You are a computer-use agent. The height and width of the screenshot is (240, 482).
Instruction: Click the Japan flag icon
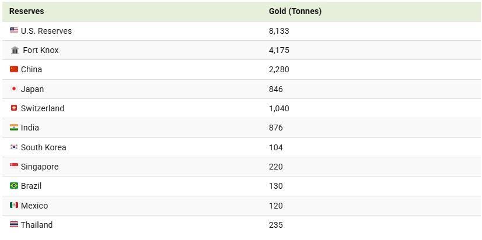[14, 89]
